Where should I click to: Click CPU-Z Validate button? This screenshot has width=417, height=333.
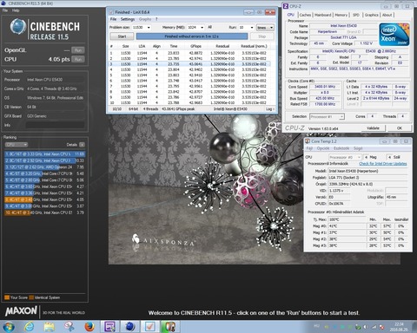click(x=373, y=127)
